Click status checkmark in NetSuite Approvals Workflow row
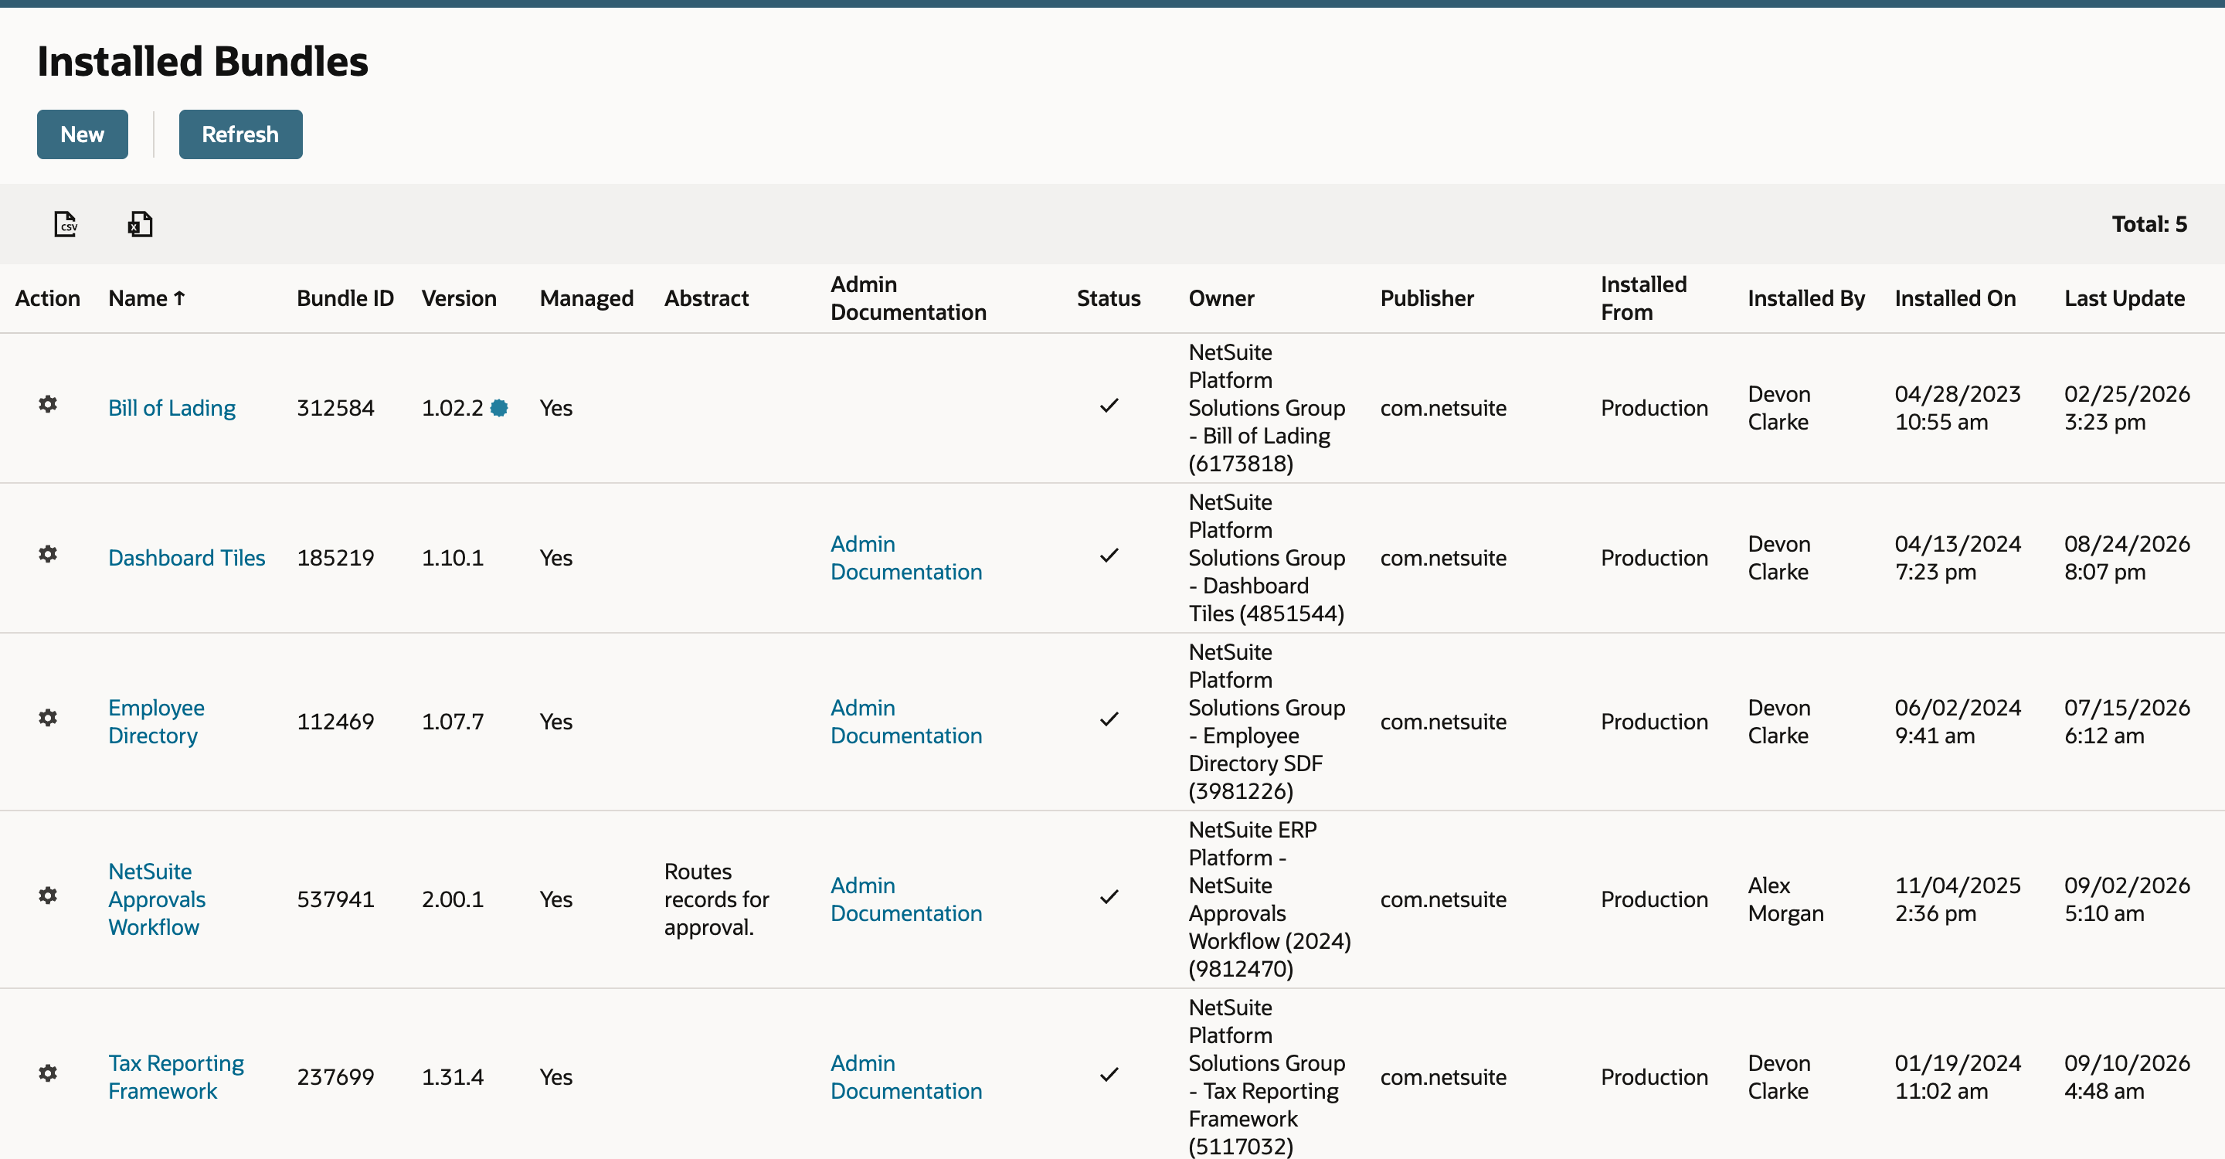The width and height of the screenshot is (2225, 1159). point(1109,896)
